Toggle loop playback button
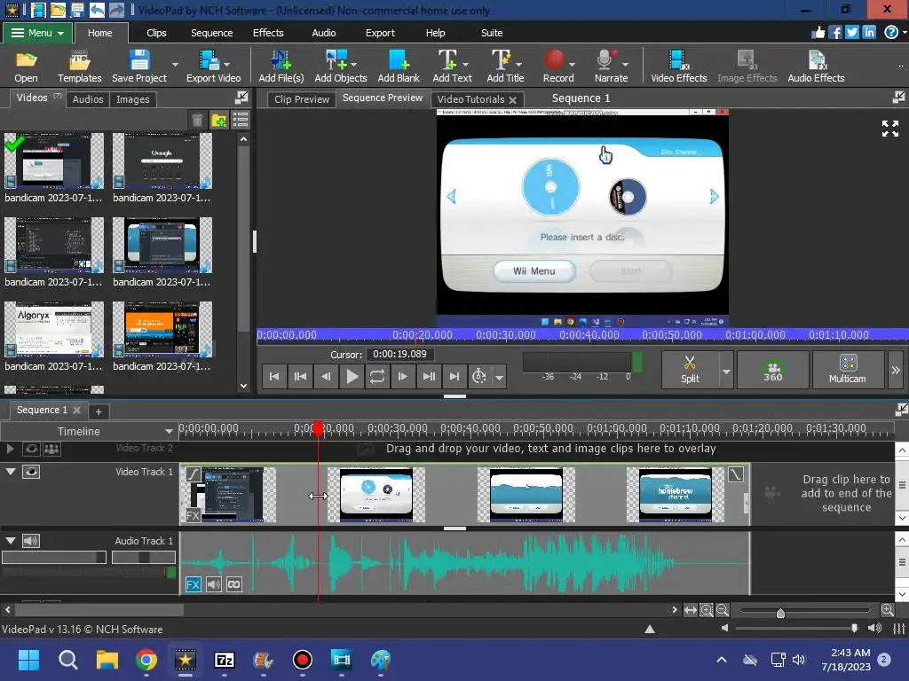The width and height of the screenshot is (909, 681). point(376,376)
